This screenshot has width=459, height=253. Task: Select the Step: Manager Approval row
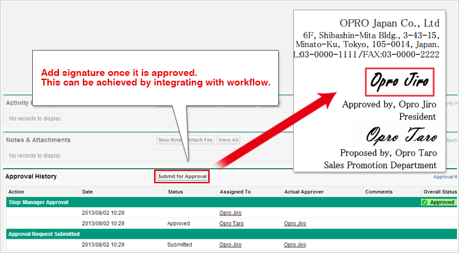pyautogui.click(x=232, y=202)
